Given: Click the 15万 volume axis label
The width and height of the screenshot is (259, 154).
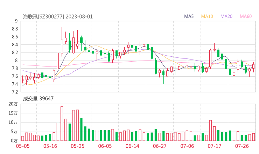Looking at the screenshot, I should [x=13, y=113].
